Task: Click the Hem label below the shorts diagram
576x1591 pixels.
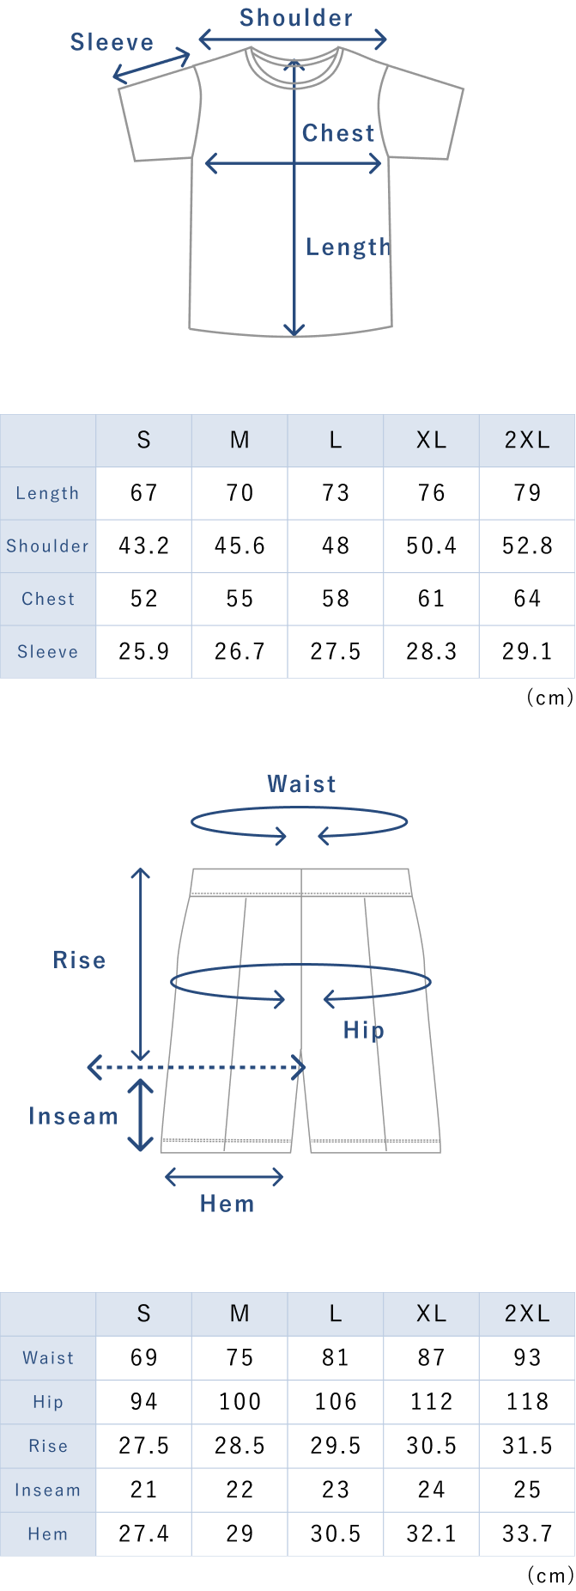Action: [227, 1204]
